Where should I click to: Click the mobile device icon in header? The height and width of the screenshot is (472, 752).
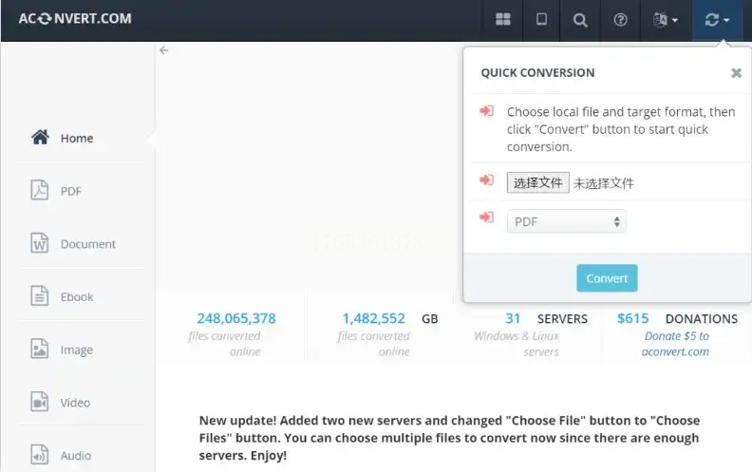(541, 19)
